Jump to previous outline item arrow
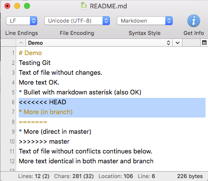Screen dimensions: 208x181 click(21, 43)
